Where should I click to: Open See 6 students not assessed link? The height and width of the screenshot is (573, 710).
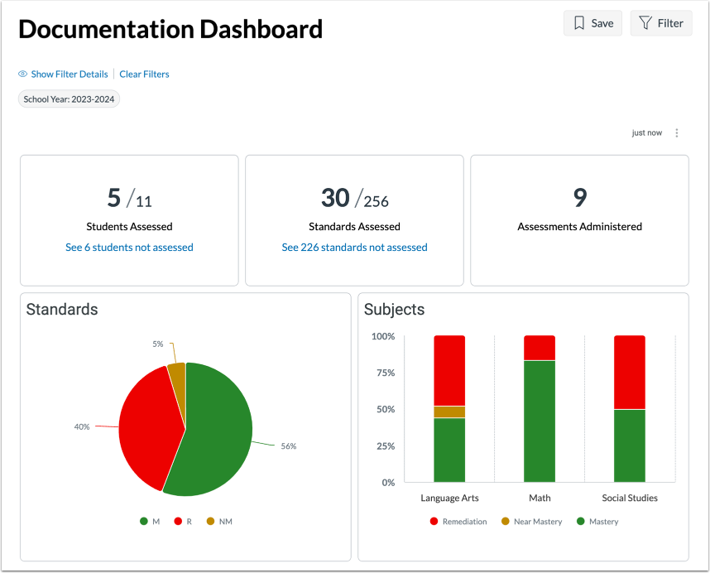click(x=129, y=248)
